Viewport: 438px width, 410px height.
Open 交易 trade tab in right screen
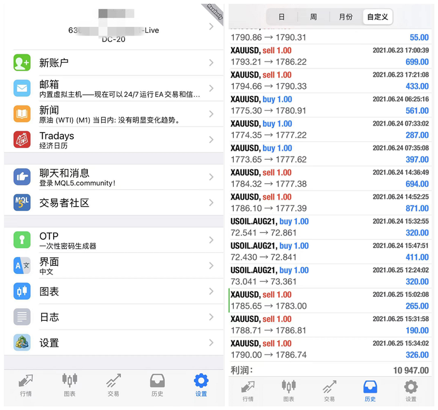330,391
